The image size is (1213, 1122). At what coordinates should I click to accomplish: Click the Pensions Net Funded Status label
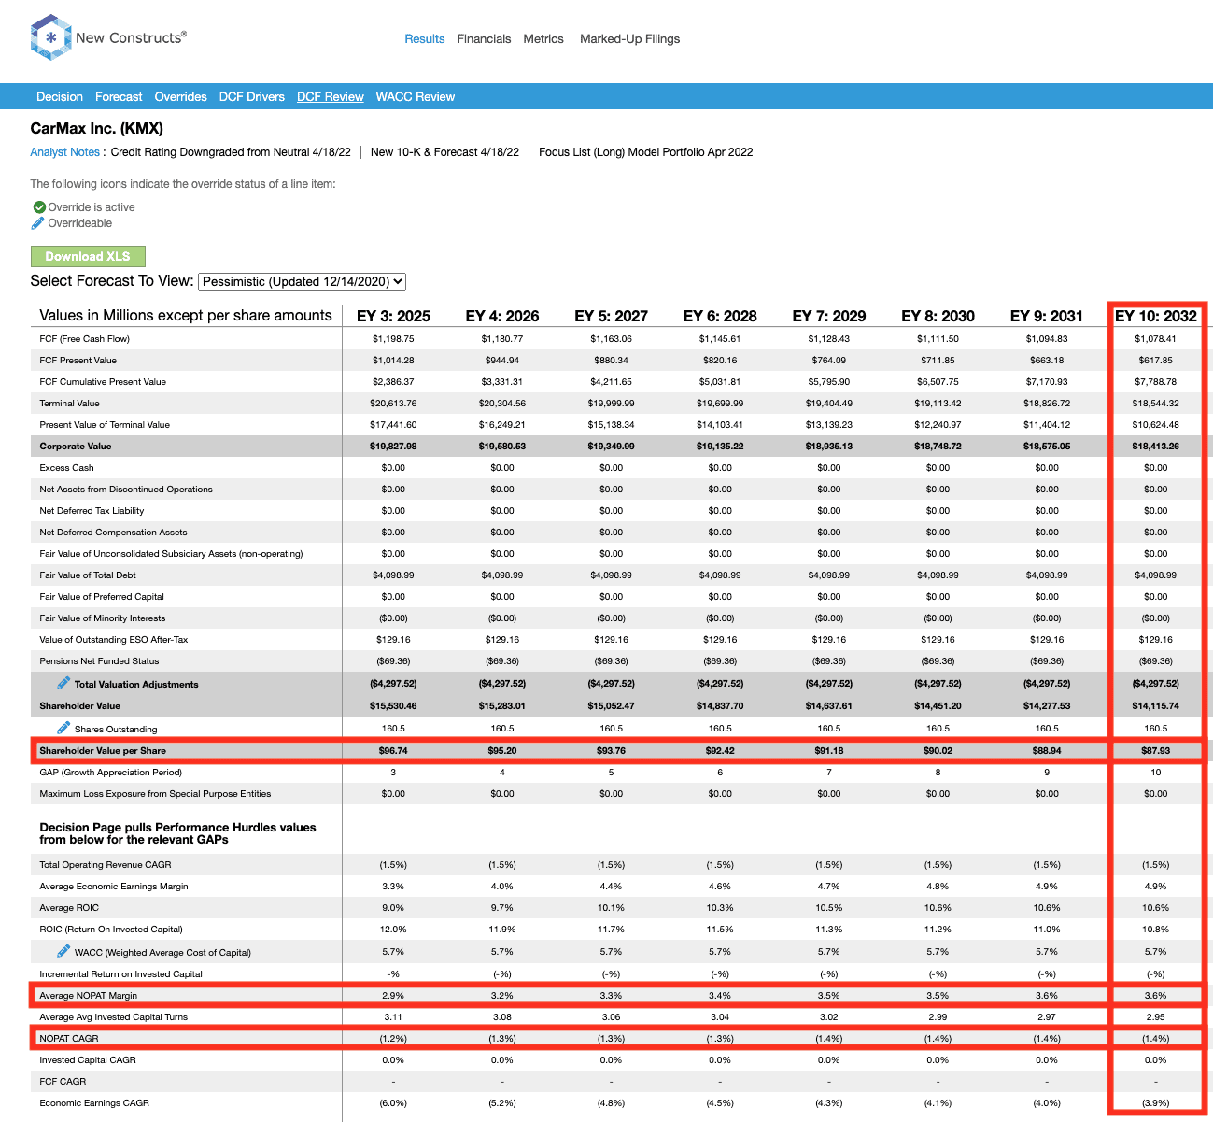tap(99, 661)
